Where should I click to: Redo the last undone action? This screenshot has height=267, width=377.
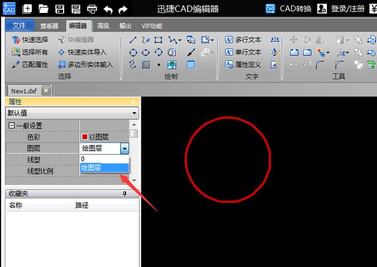click(x=123, y=9)
